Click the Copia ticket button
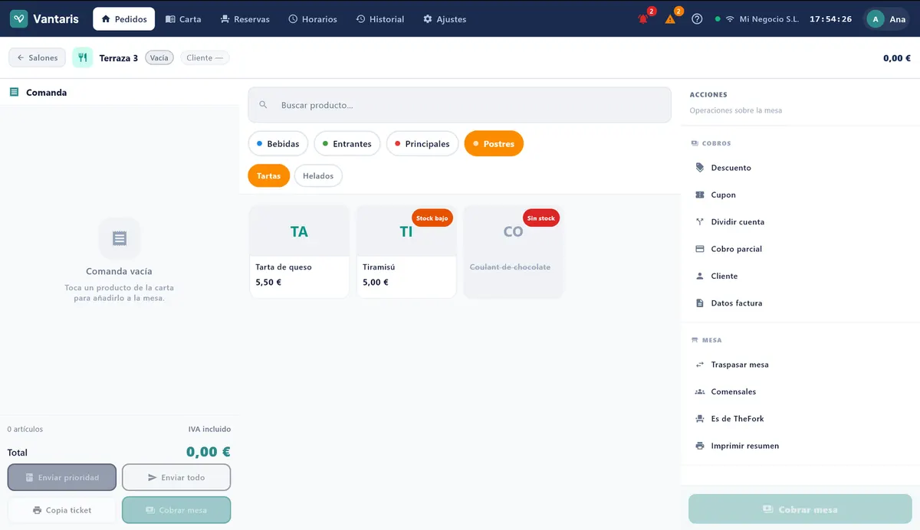This screenshot has width=920, height=530. pyautogui.click(x=62, y=510)
